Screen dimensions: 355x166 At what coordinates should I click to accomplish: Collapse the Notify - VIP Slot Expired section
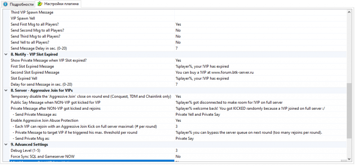click(6, 55)
